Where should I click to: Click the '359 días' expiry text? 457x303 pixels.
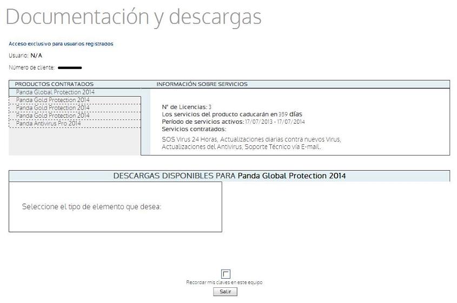click(x=290, y=114)
